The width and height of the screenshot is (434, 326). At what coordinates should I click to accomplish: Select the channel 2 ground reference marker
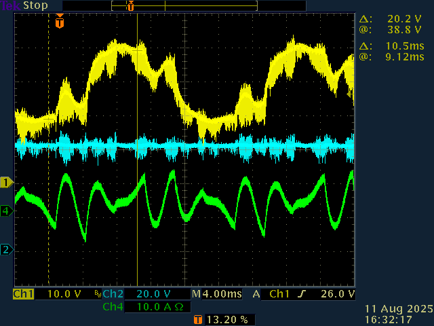[x=6, y=250]
